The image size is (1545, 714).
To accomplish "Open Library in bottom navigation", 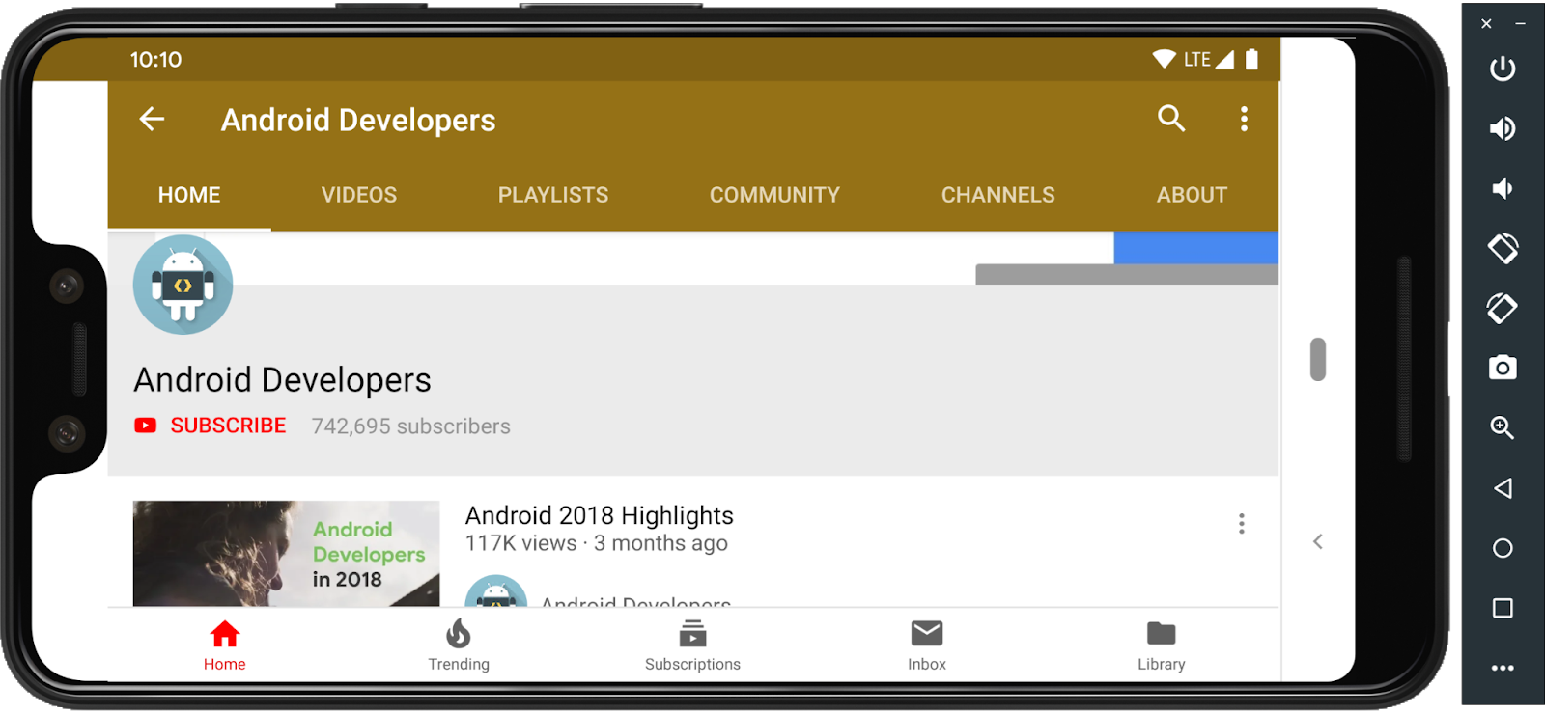I will tap(1161, 645).
